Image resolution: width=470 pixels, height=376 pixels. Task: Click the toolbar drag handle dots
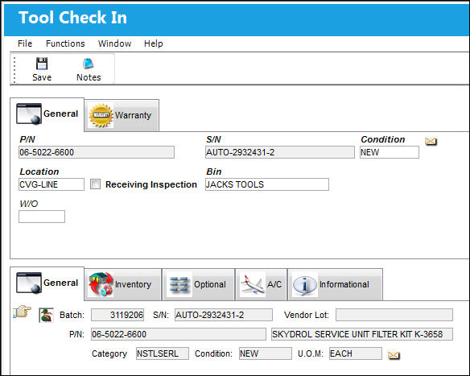[14, 69]
